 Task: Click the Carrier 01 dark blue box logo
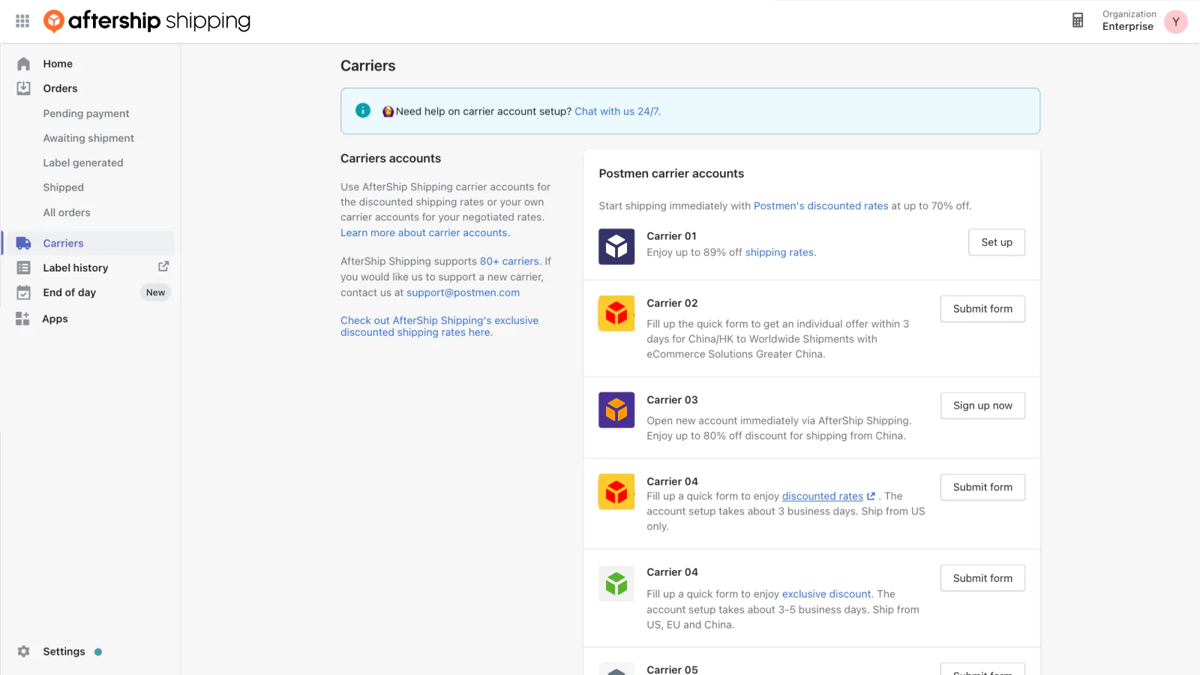(x=616, y=247)
